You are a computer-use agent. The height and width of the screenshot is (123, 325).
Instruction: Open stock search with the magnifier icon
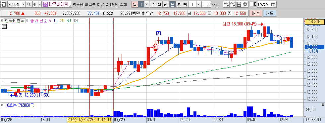point(29,4)
